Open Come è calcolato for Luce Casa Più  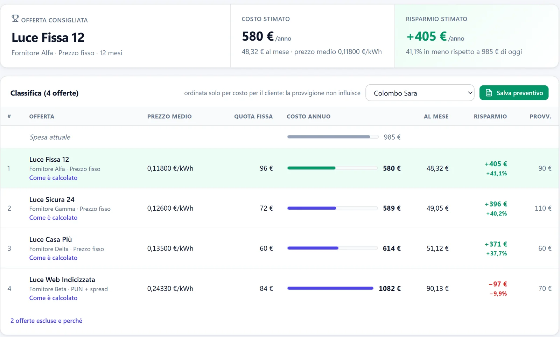pos(53,258)
